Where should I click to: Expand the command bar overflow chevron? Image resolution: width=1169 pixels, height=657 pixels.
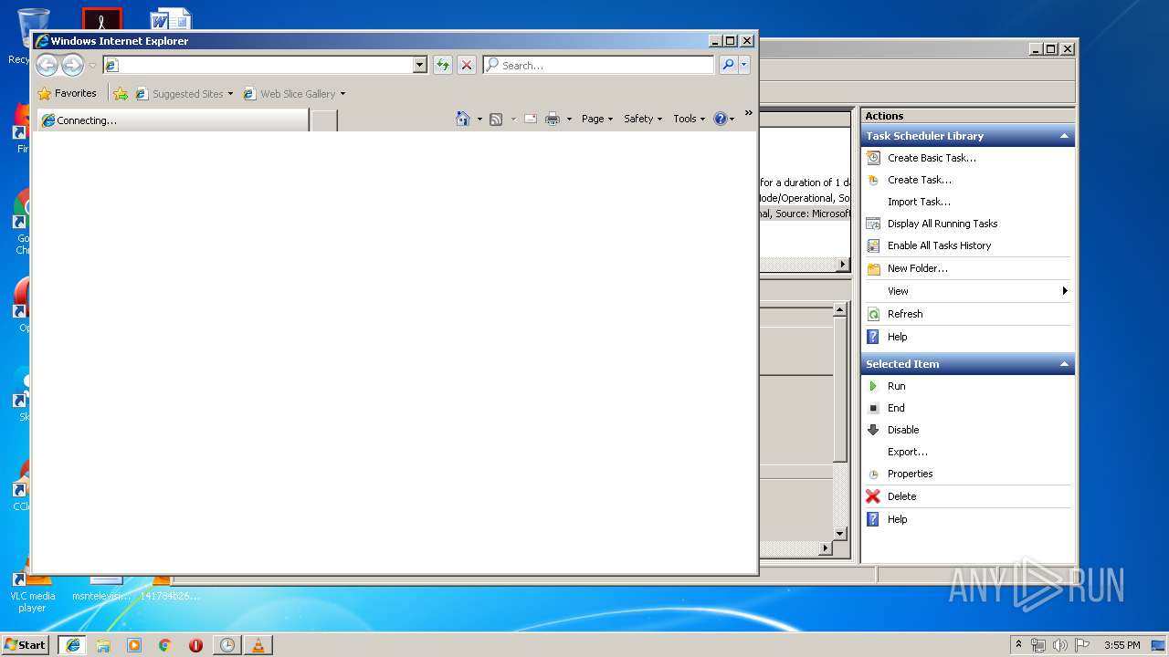(749, 114)
